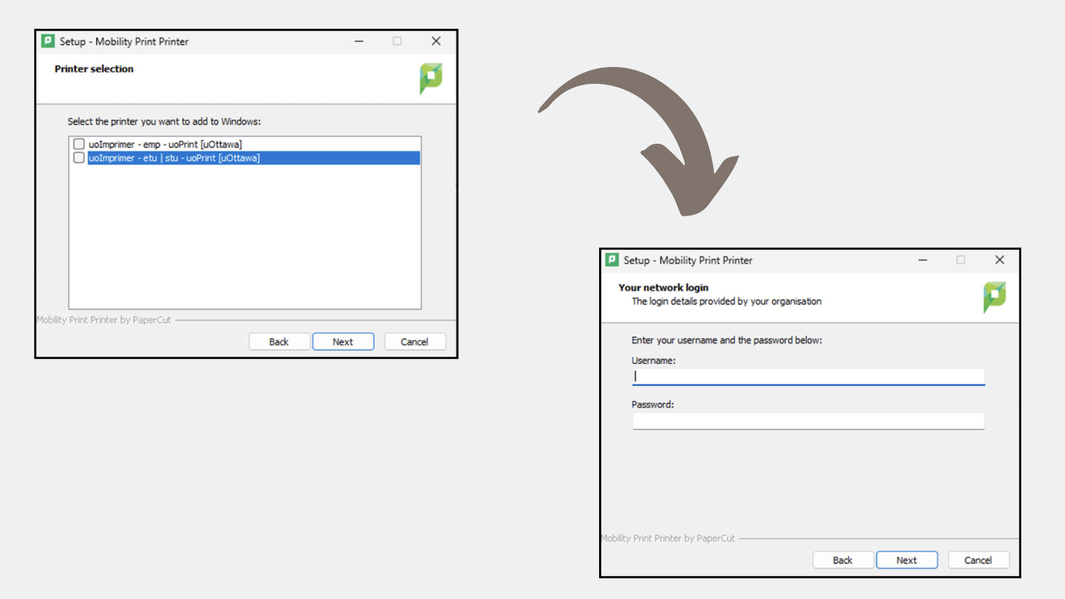Screen dimensions: 1065x599
Task: Click Back in the Printer selection window
Action: coord(279,342)
